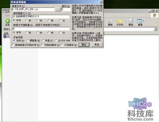Confirm with the 确定 button
159x122 pixels.
click(x=84, y=45)
